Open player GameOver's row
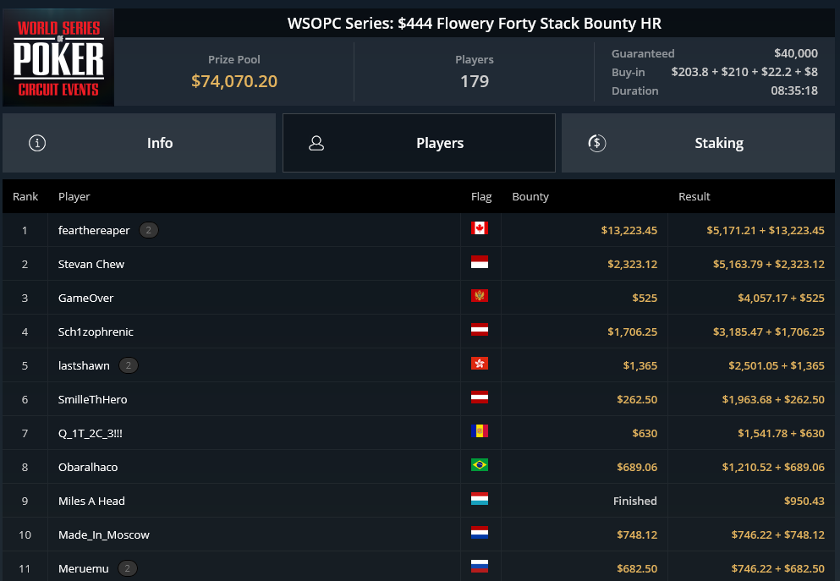The width and height of the screenshot is (840, 581). pyautogui.click(x=419, y=298)
